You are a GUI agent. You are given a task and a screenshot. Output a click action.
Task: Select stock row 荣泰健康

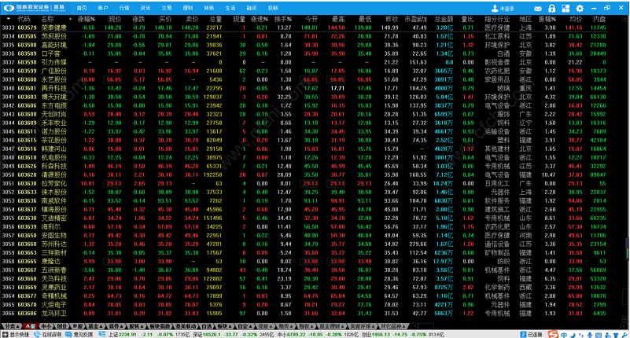point(304,28)
